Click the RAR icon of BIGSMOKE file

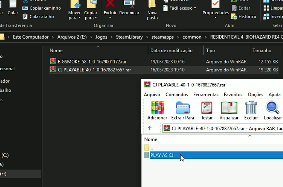(x=53, y=61)
